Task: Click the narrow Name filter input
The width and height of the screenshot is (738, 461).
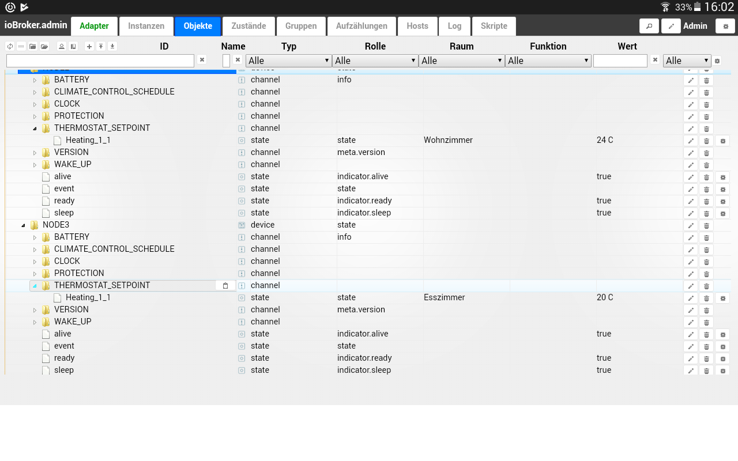Action: click(x=226, y=61)
